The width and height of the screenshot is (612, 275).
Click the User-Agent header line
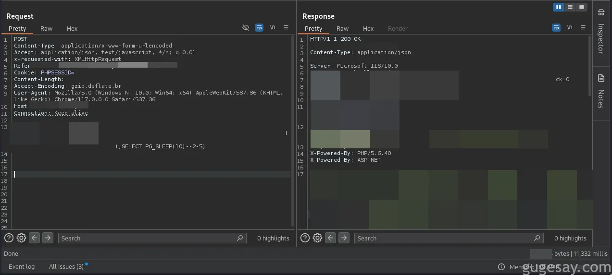[148, 96]
